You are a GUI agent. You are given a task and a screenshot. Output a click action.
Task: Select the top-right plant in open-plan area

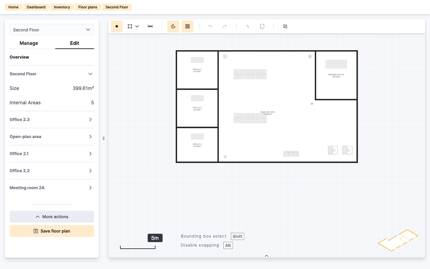point(310,56)
